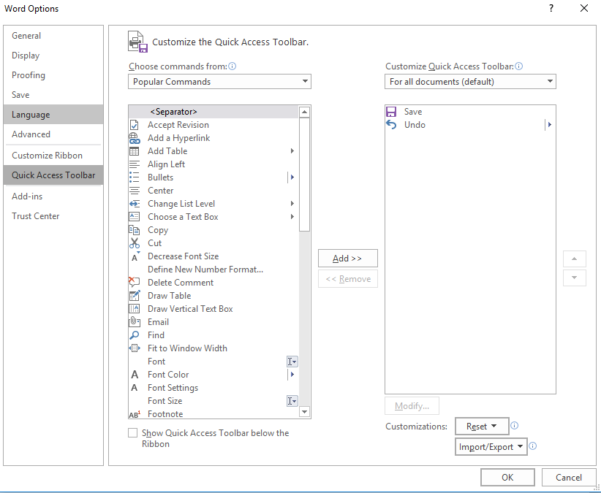This screenshot has height=493, width=601.
Task: Click the Decrease Font Size icon
Action: pos(135,256)
